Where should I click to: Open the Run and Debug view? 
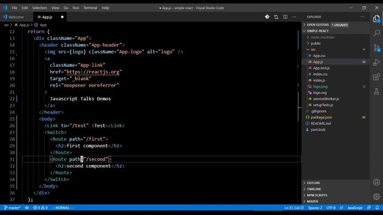376,62
